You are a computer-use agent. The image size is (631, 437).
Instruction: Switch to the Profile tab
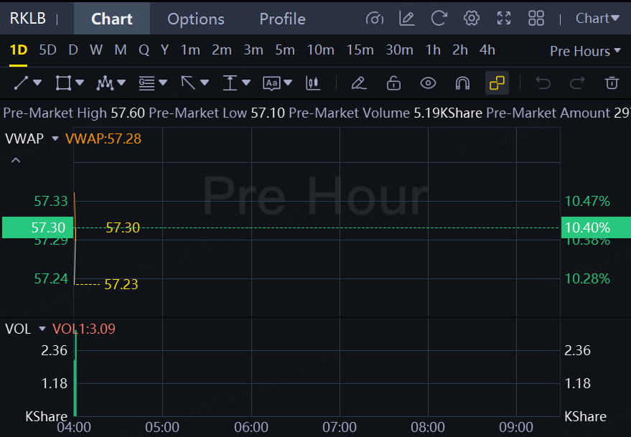pos(283,19)
